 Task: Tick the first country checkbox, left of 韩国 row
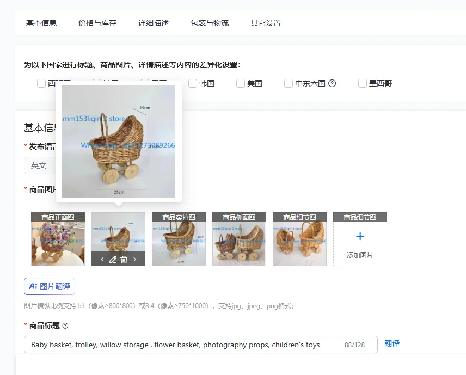point(41,83)
